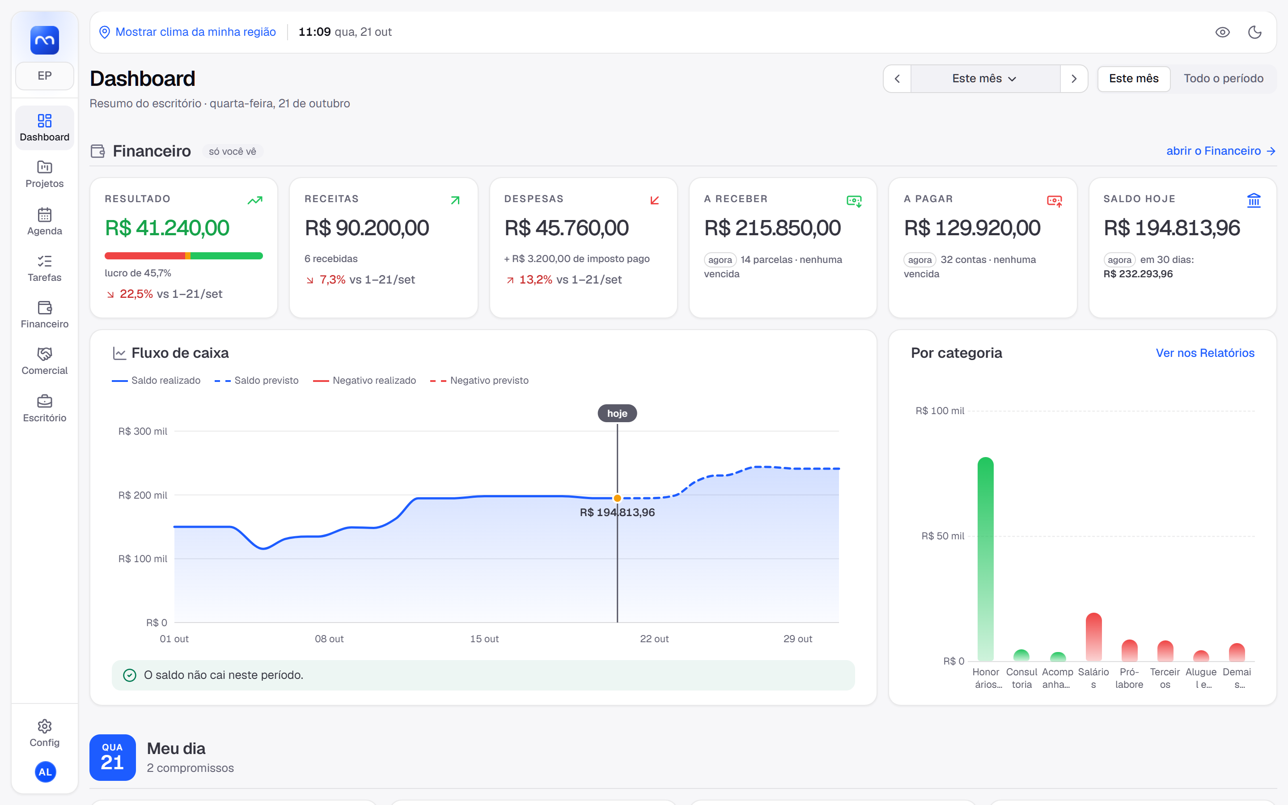Toggle values visibility eye icon
Screen dimensions: 1288x805
pyautogui.click(x=1223, y=32)
